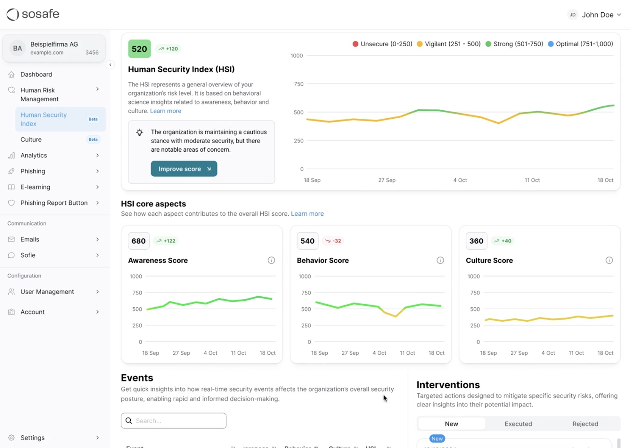Click the Events search input field
This screenshot has height=448, width=630.
click(x=173, y=420)
